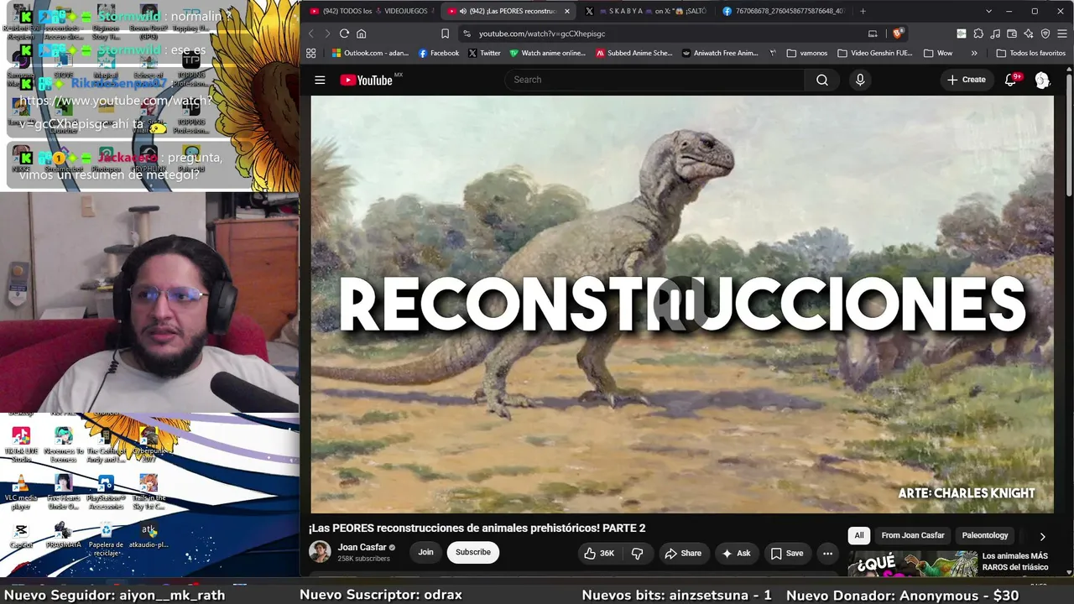
Task: Open the Los animales MÁS RAROS thumbnail
Action: tap(913, 564)
